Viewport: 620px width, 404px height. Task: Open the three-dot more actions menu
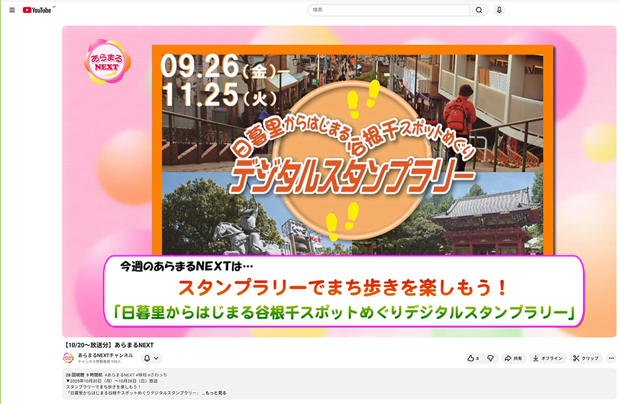(611, 358)
